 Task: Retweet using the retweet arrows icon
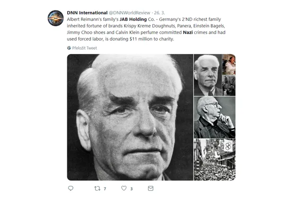pyautogui.click(x=97, y=188)
